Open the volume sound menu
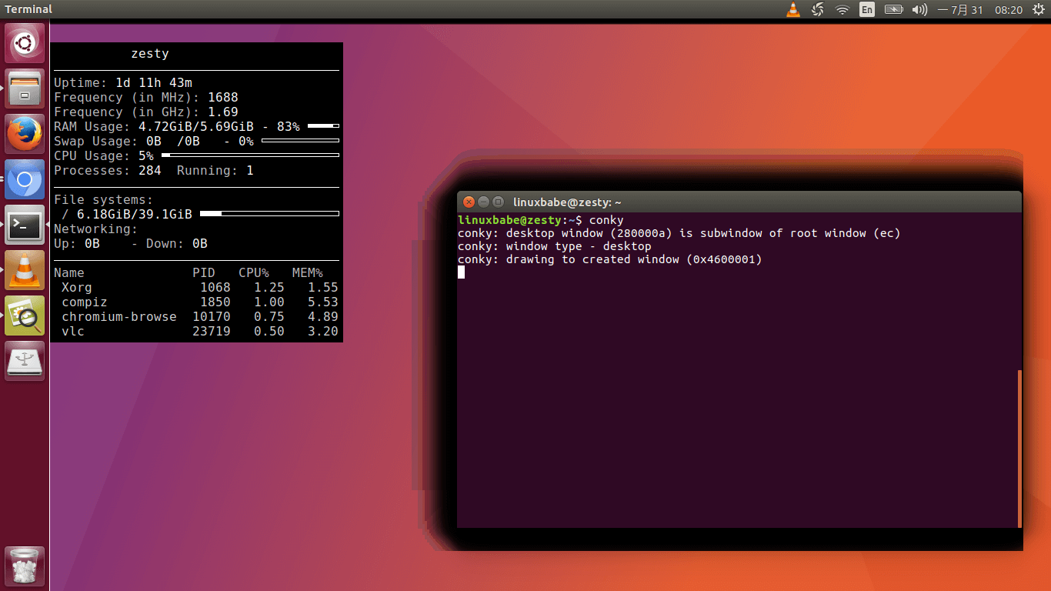 (919, 10)
